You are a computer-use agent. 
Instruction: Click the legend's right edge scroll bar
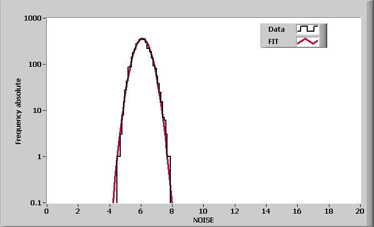[x=323, y=35]
